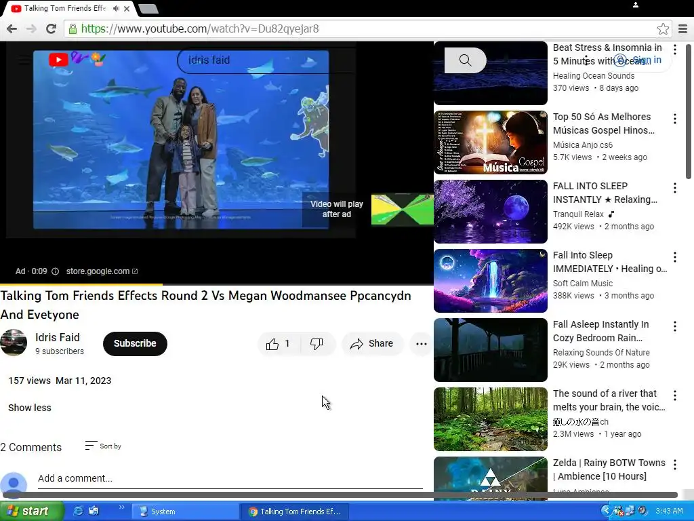Reload the page with refresh icon
Viewport: 694px width, 521px height.
tap(52, 28)
